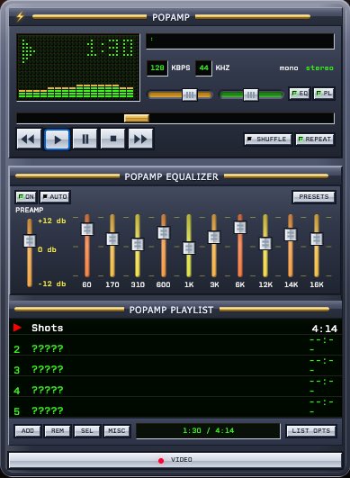Click the 1K band slider handle
The height and width of the screenshot is (478, 350).
point(189,248)
